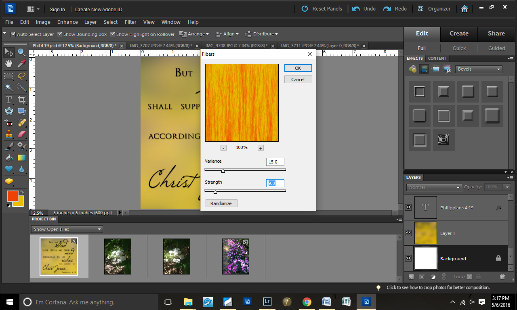Open the Normal blend mode dropdown
Screen dimensions: 517x310
click(x=434, y=187)
